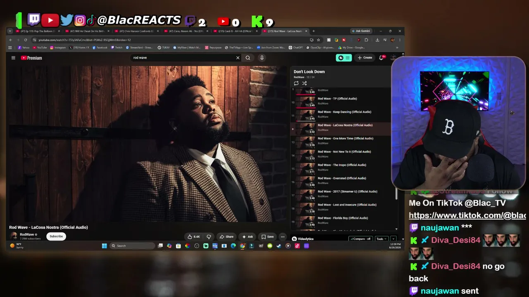Screen dimensions: 529x297
Task: Save the video to a playlist
Action: pyautogui.click(x=267, y=237)
